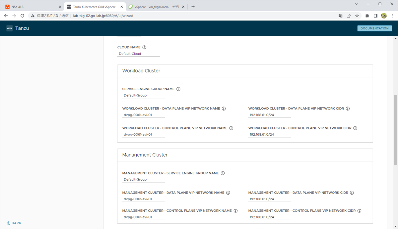Reload the current page
Screen dimensions: 398x229
coord(23,16)
